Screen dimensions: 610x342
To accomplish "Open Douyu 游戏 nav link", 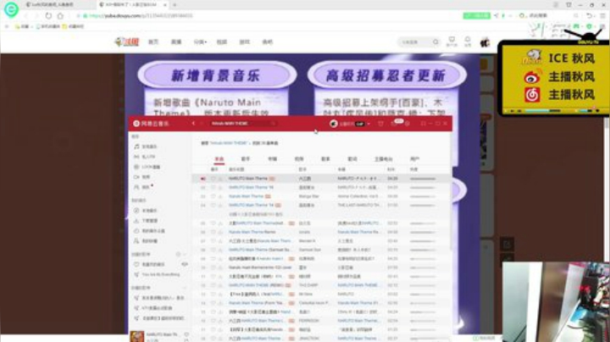I will 244,41.
